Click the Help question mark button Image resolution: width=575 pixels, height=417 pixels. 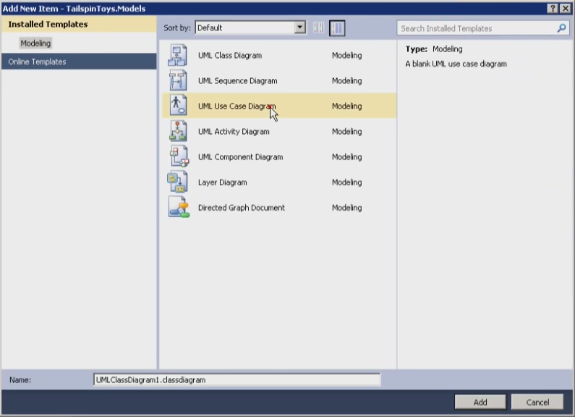coord(553,8)
